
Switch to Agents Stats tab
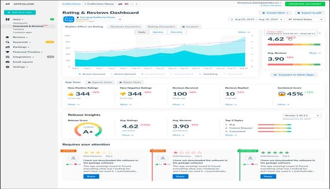[100, 83]
